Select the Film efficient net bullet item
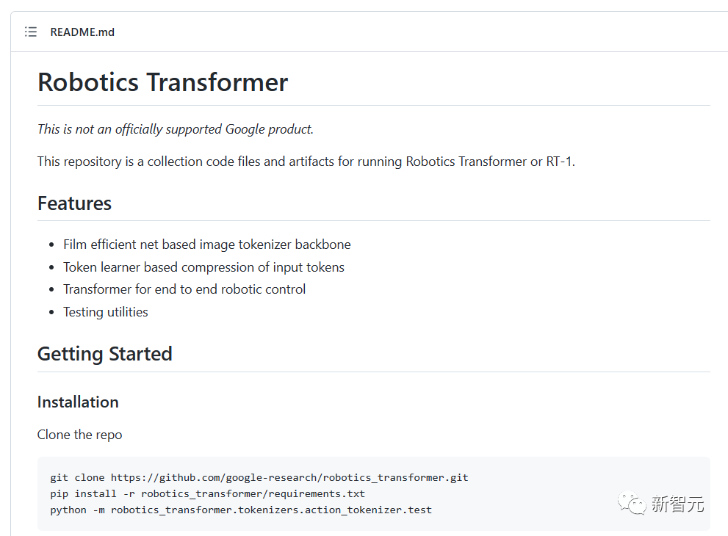This screenshot has height=536, width=728. (x=206, y=245)
